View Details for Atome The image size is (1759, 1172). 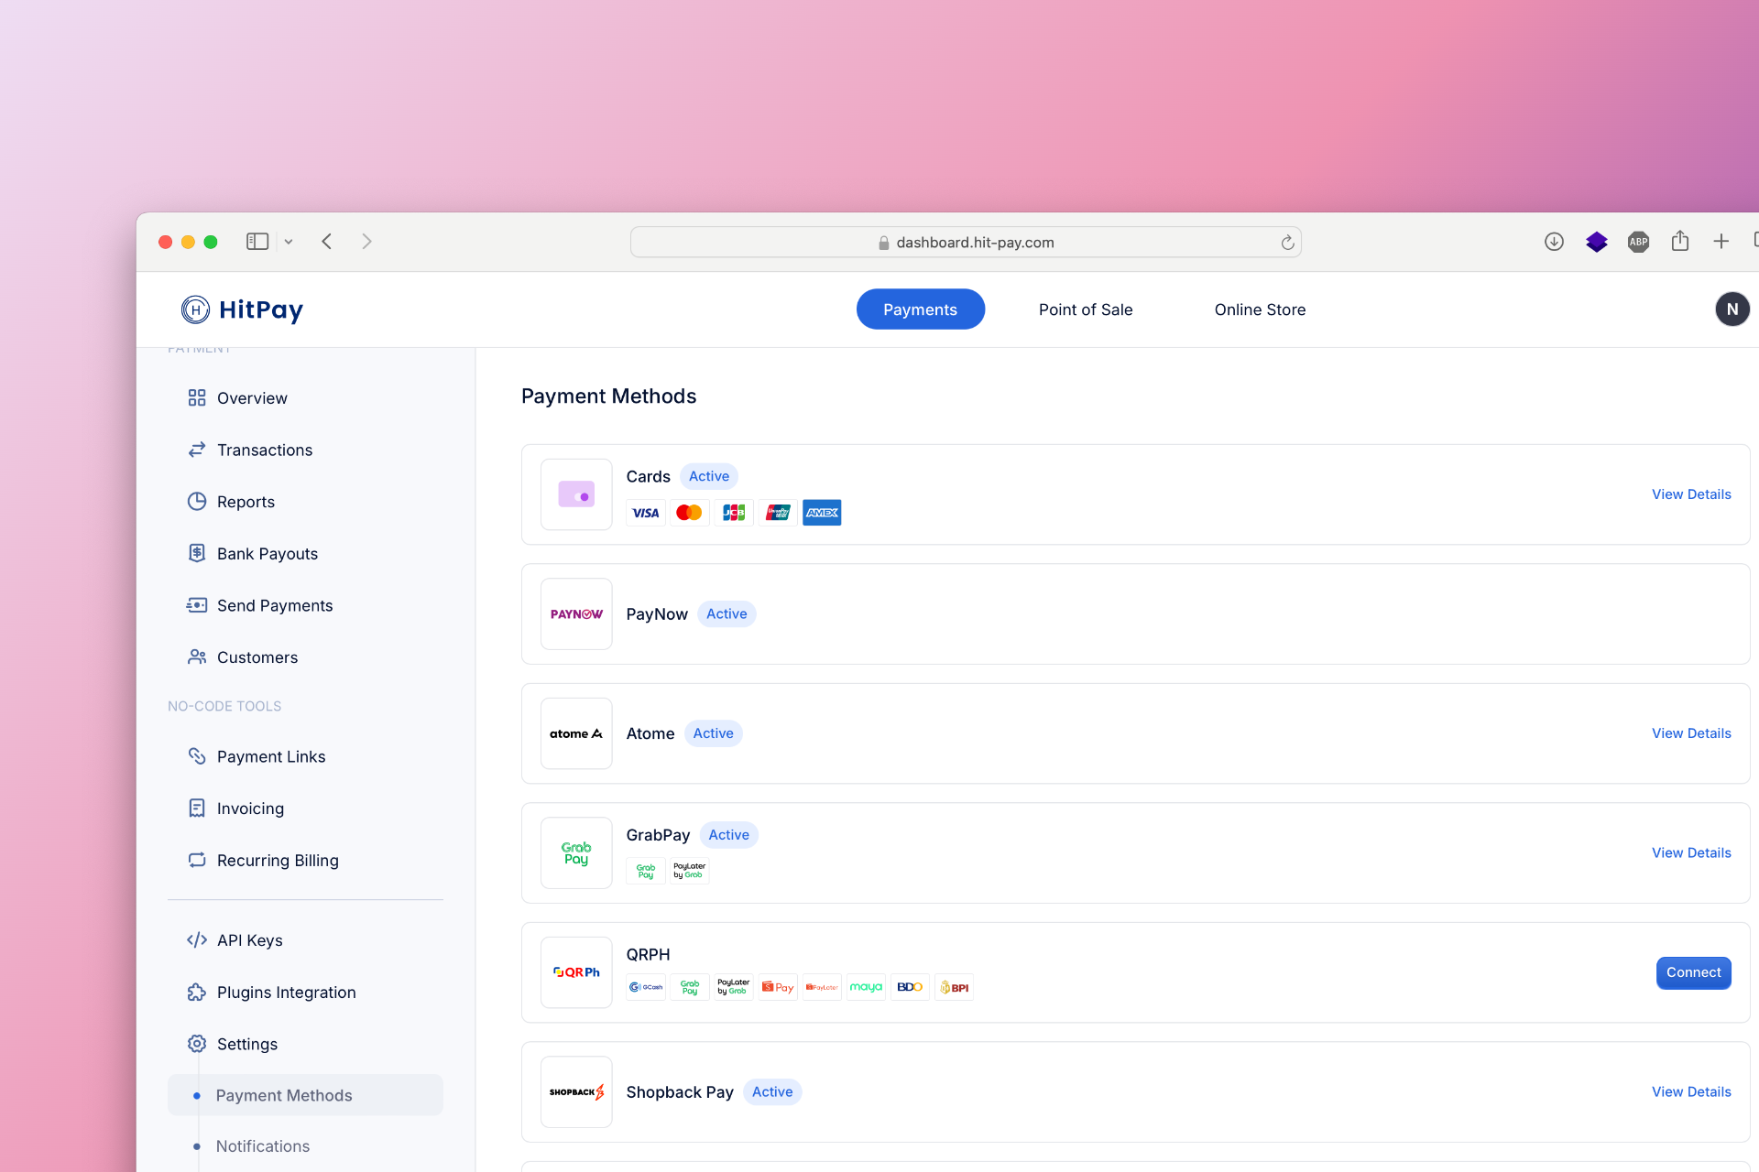[1691, 733]
